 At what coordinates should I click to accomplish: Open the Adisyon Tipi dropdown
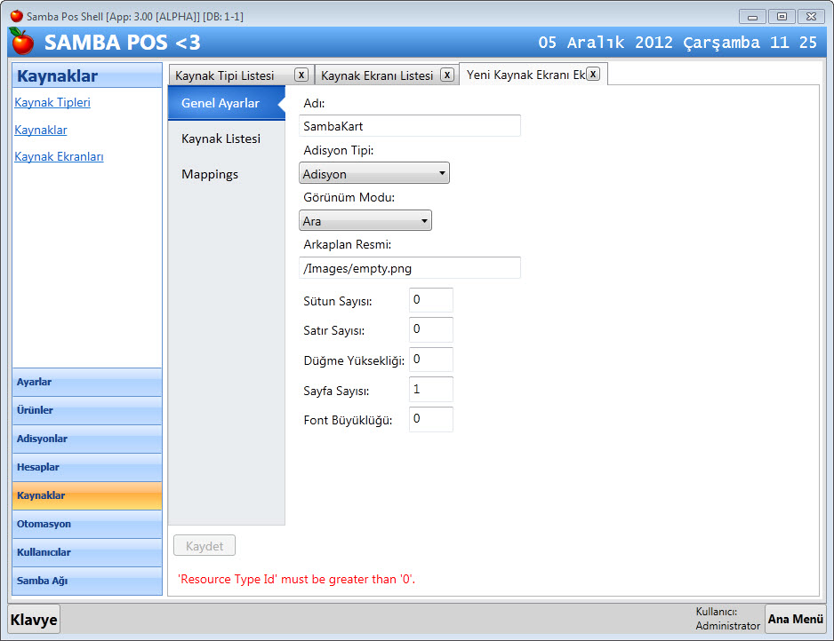click(x=374, y=174)
